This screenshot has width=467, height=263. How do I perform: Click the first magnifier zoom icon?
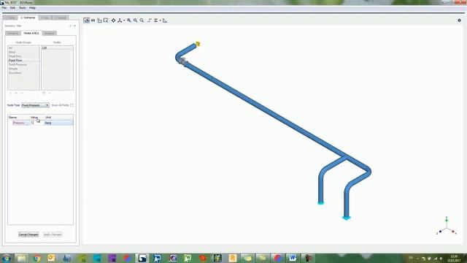click(x=129, y=20)
